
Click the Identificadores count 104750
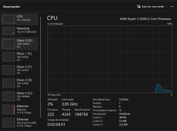[81, 114]
